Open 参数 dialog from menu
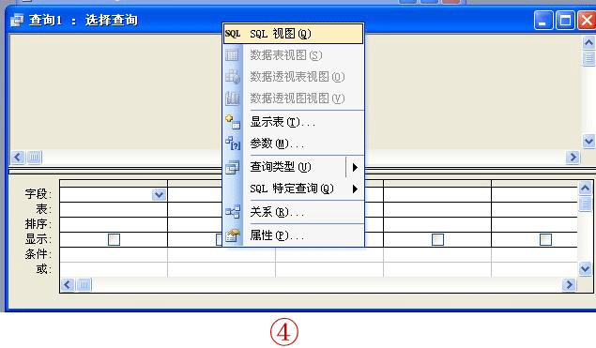 point(293,144)
